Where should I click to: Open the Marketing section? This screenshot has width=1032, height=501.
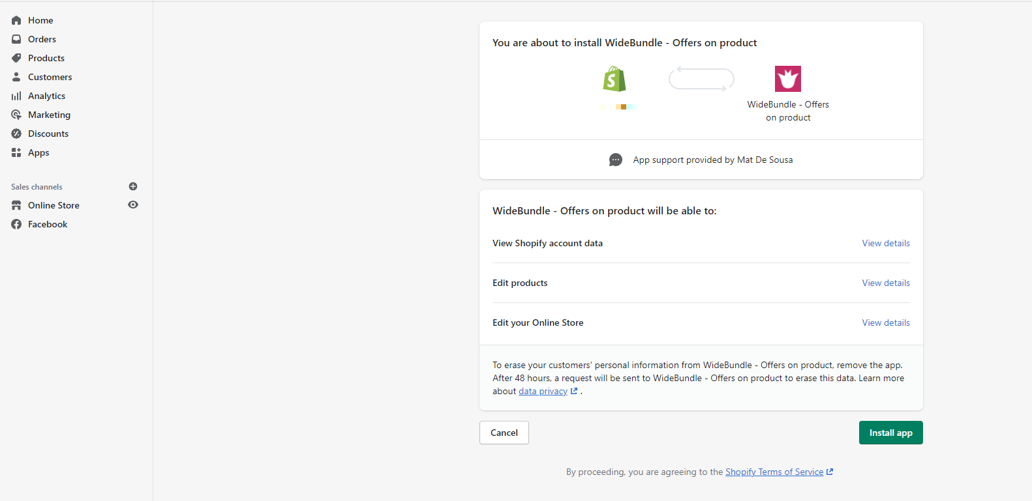(x=49, y=115)
